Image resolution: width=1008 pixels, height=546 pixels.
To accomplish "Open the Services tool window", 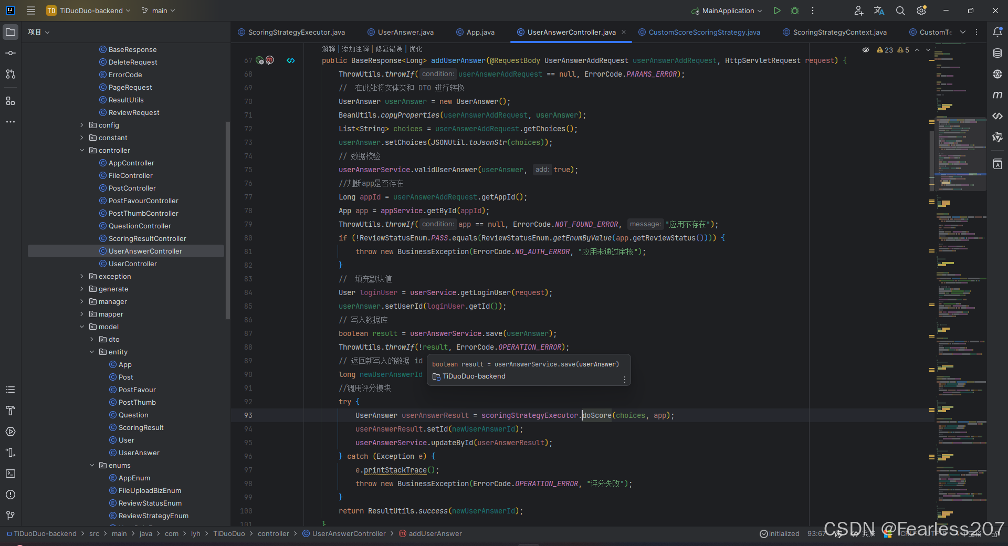I will pos(10,432).
